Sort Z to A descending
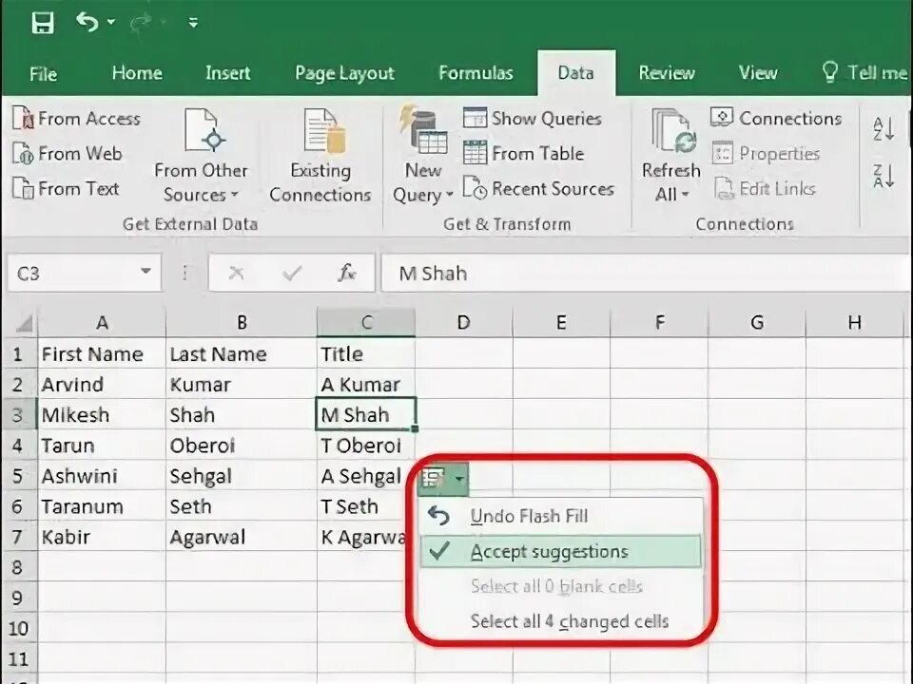The height and width of the screenshot is (684, 913). click(884, 176)
